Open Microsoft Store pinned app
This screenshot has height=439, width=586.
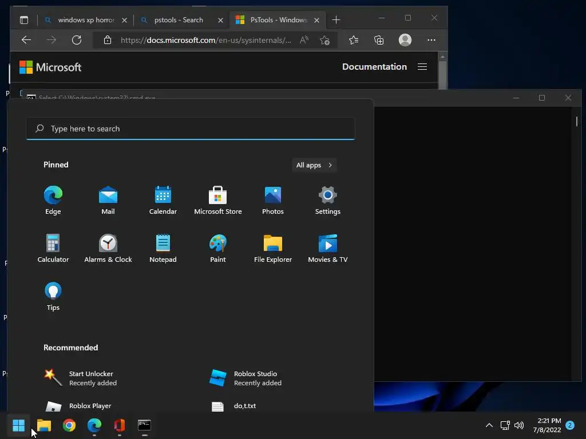[x=218, y=201]
